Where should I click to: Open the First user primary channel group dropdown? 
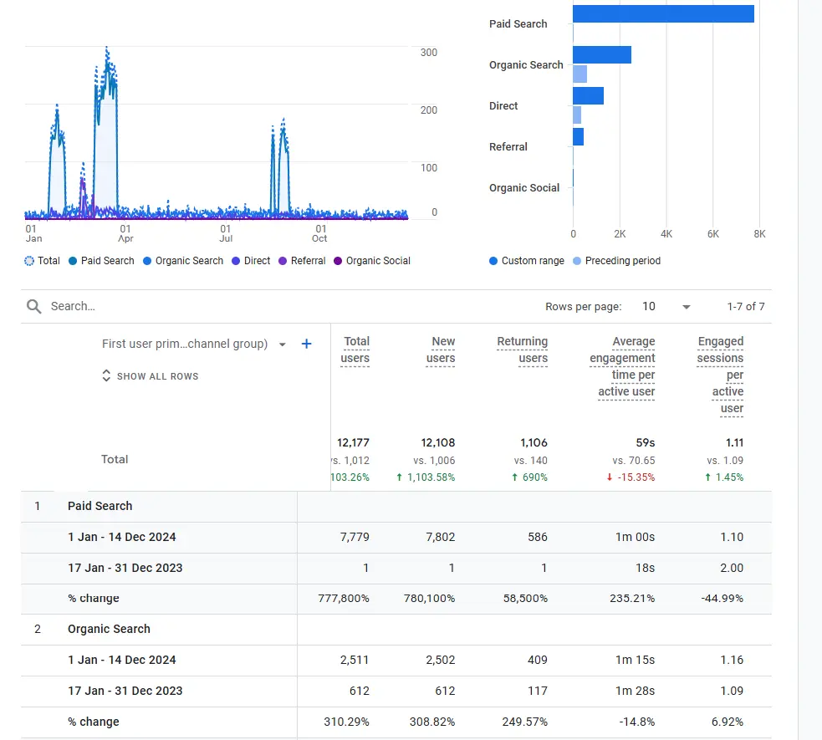point(282,344)
